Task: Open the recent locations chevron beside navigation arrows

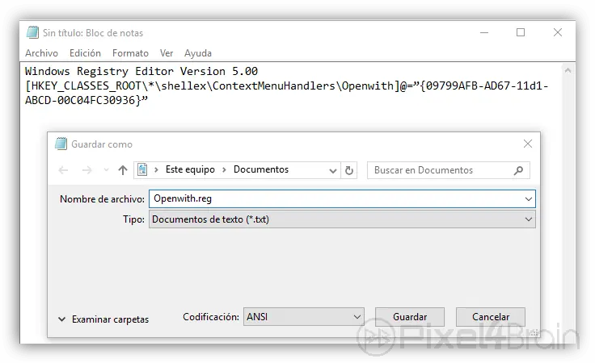Action: [106, 170]
